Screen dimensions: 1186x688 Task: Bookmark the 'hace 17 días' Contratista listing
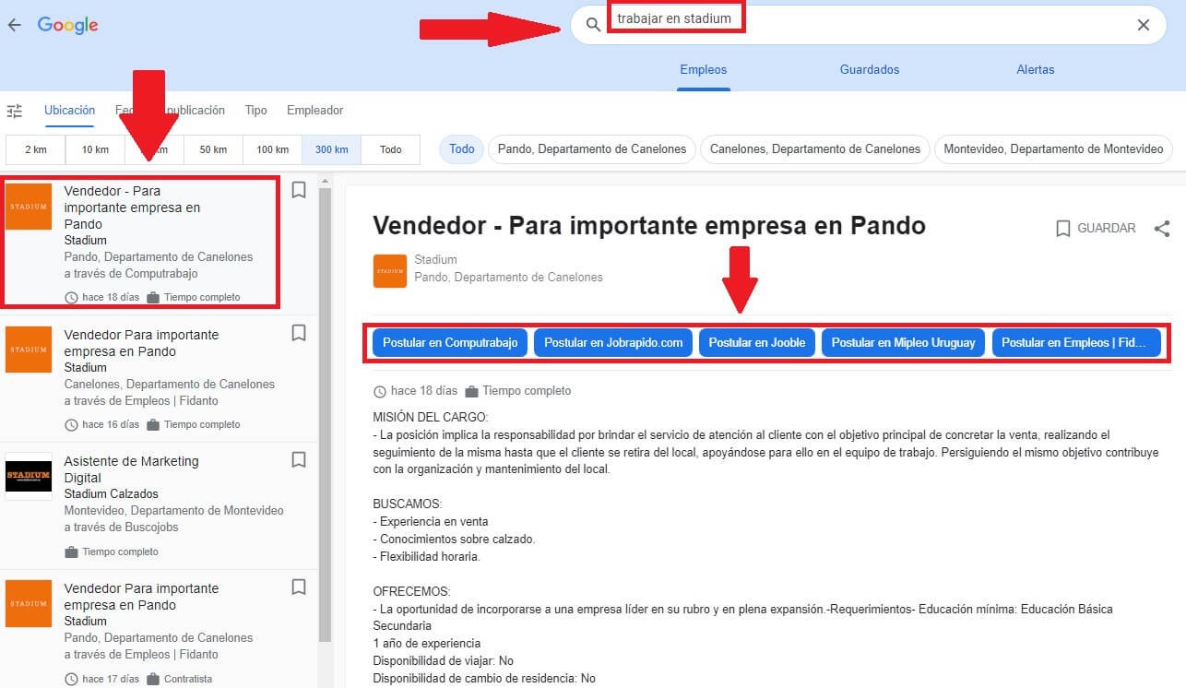[x=299, y=587]
